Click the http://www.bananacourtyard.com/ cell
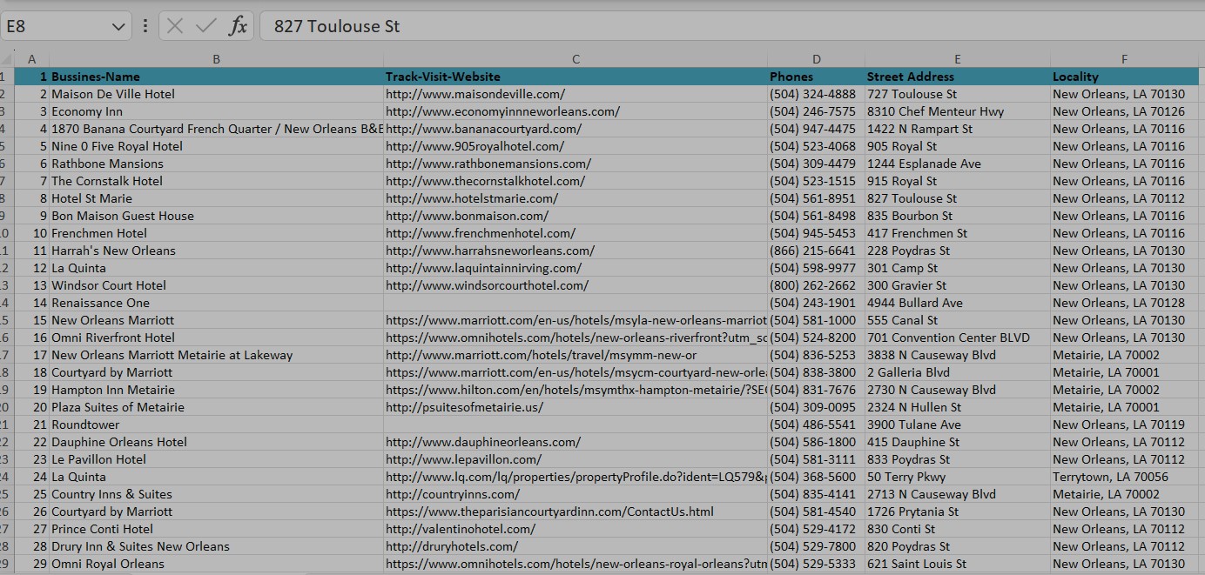This screenshot has height=575, width=1205. click(x=576, y=129)
